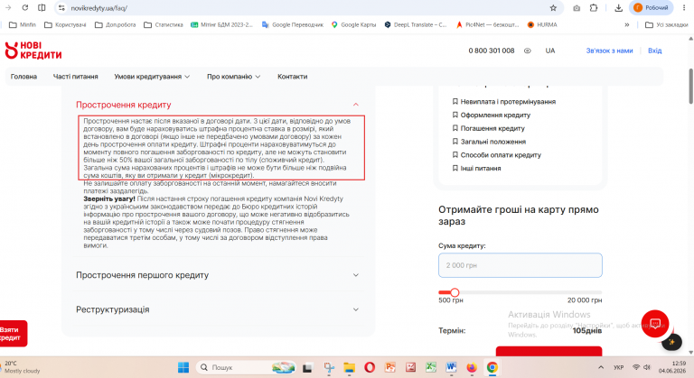Open Task View in the taskbar
Screen dimensions: 694x378
(x=307, y=367)
